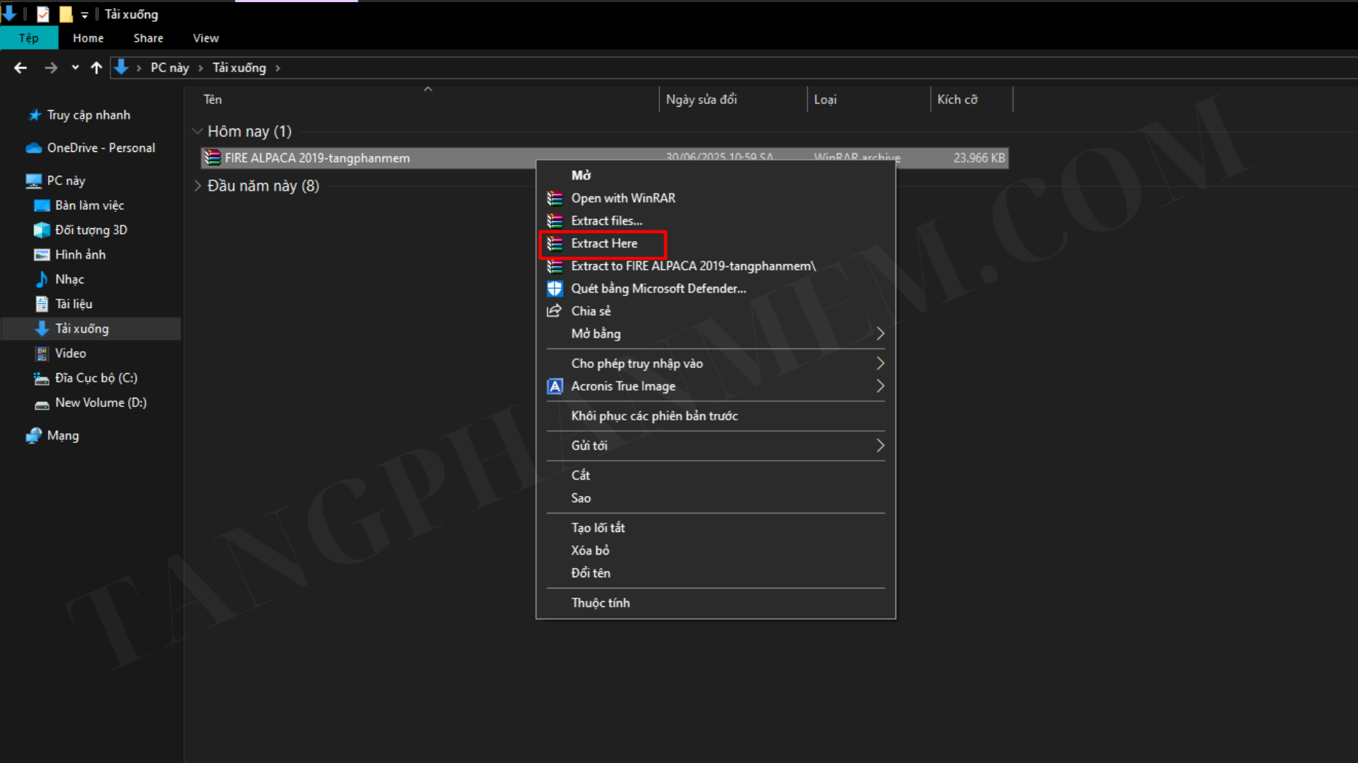Select Extract files... from context menu
The width and height of the screenshot is (1358, 763).
[606, 221]
